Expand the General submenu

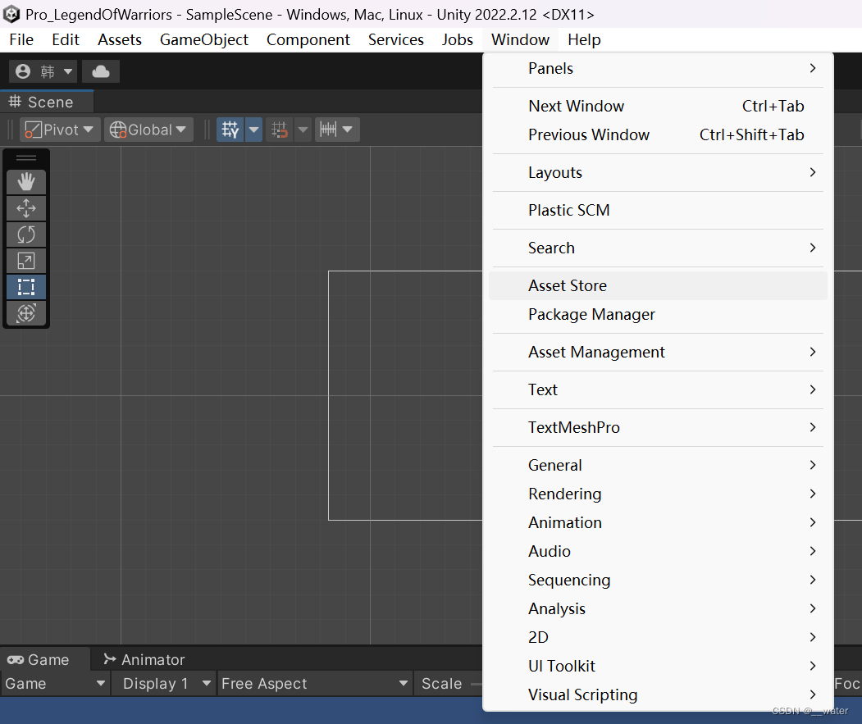[658, 465]
